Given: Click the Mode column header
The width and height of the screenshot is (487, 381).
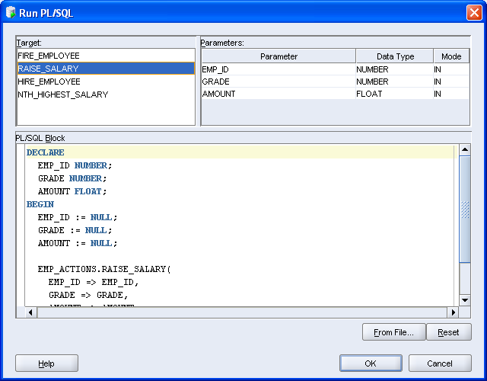Looking at the screenshot, I should 451,56.
